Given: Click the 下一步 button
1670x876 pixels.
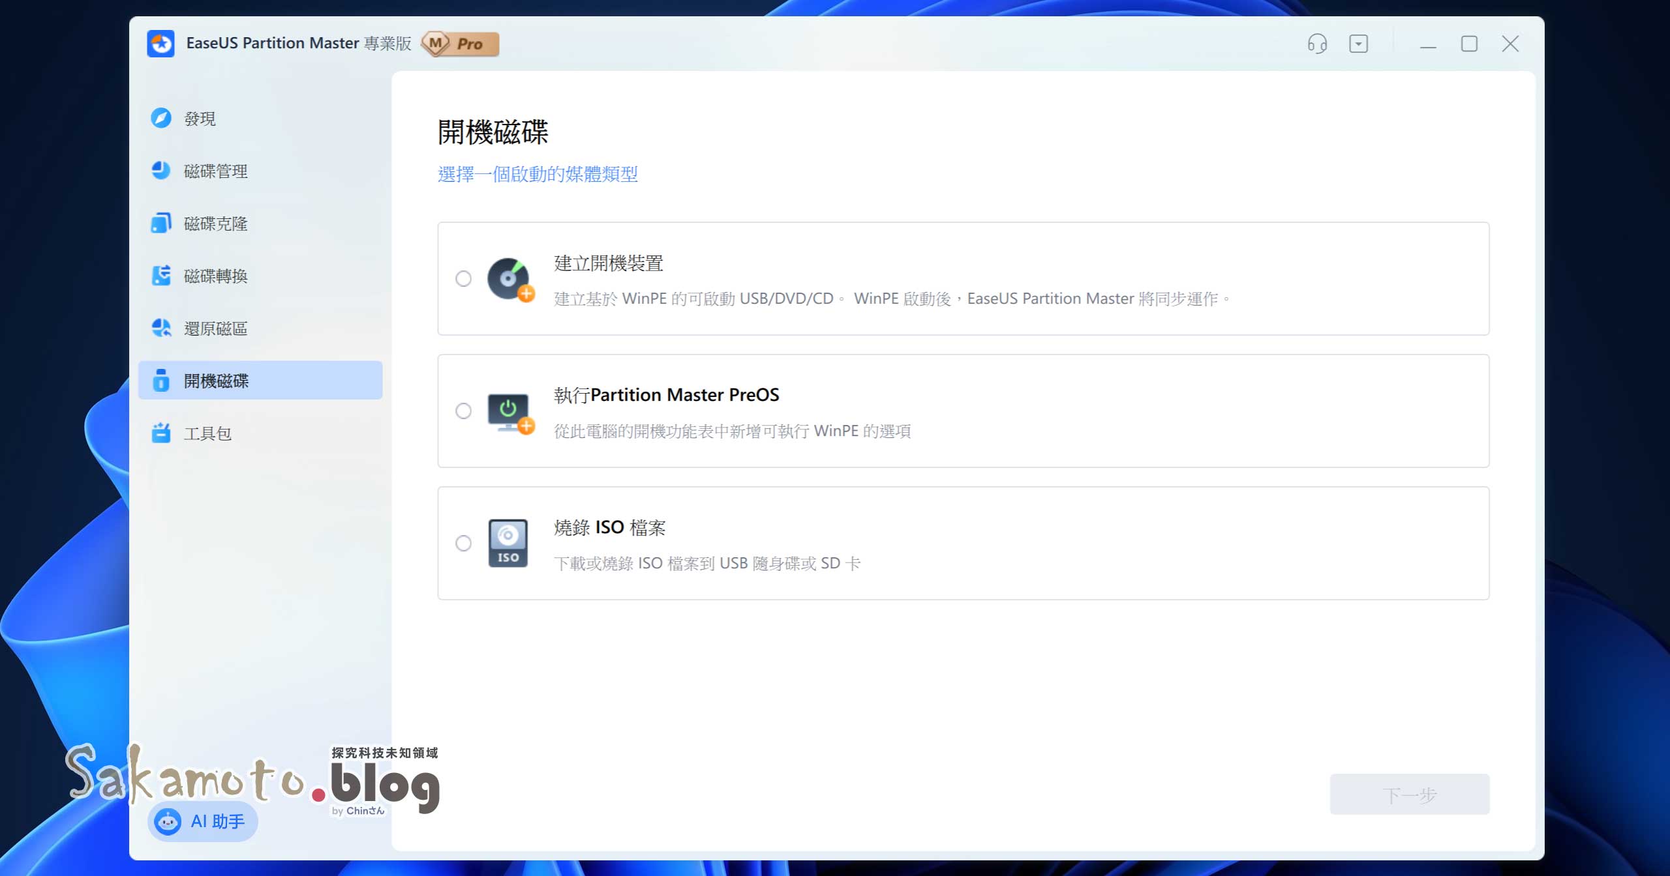Looking at the screenshot, I should pyautogui.click(x=1410, y=794).
